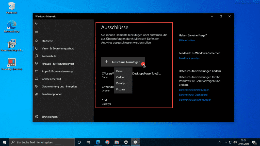
Task: Click the volume speaker icon
Action: pyautogui.click(x=235, y=142)
